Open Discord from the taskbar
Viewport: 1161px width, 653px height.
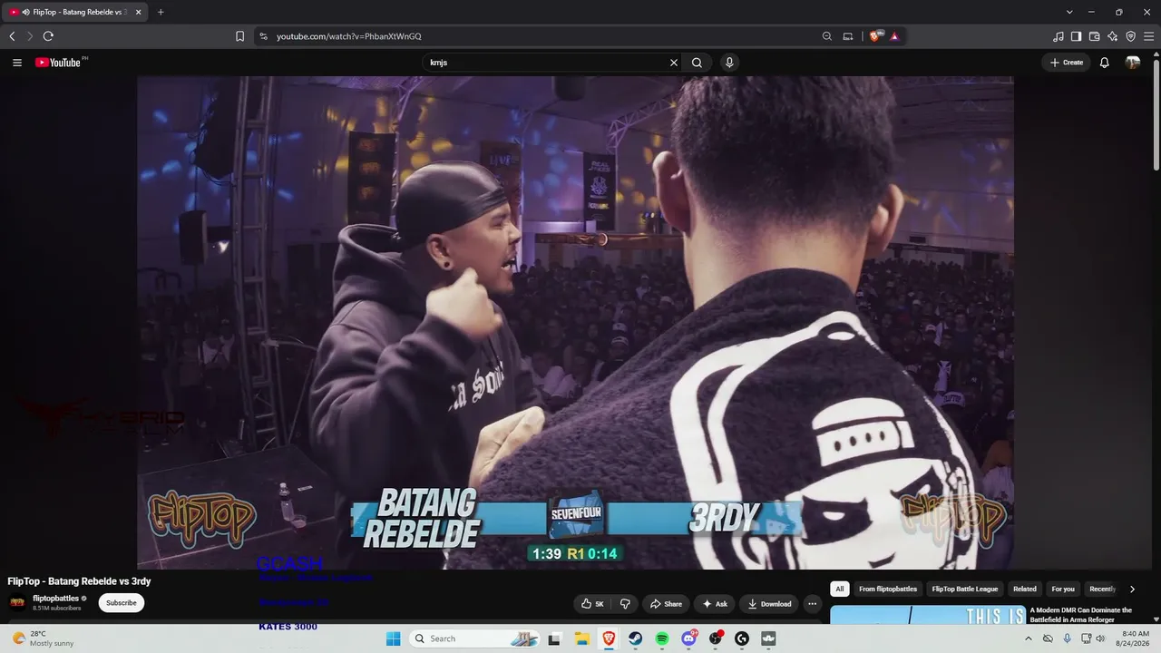click(689, 638)
